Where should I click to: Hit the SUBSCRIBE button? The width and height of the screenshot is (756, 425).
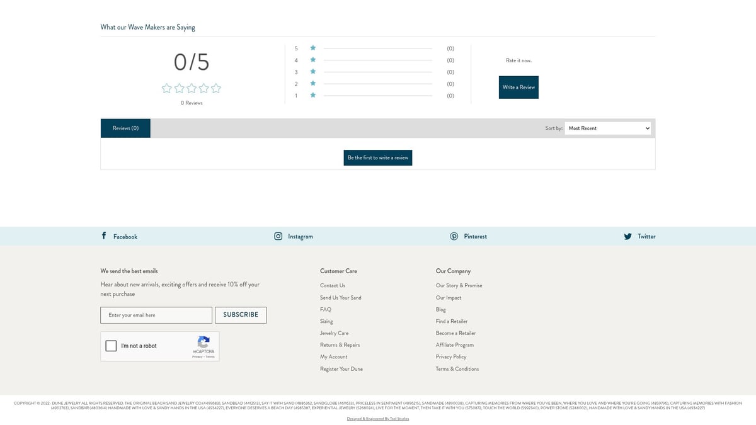click(241, 315)
